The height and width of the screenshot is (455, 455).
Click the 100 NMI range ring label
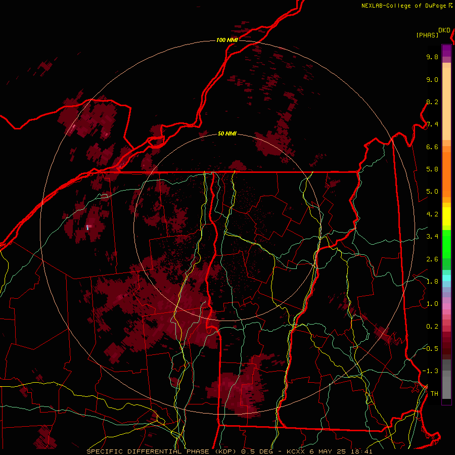(227, 40)
